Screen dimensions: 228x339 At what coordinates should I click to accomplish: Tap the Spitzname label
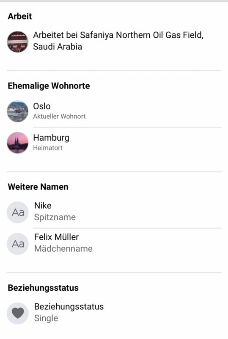[x=55, y=217]
